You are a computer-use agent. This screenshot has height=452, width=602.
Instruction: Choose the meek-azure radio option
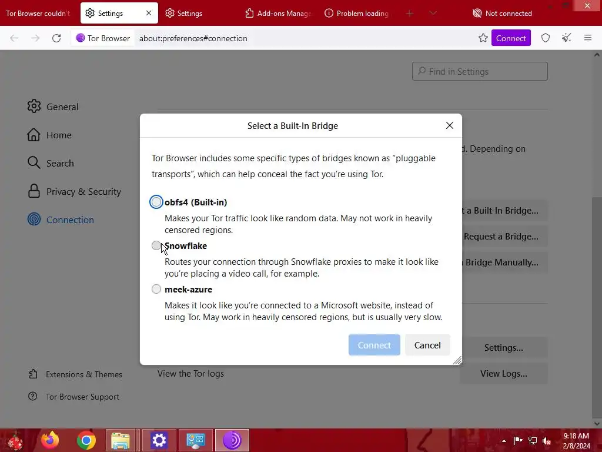click(156, 289)
